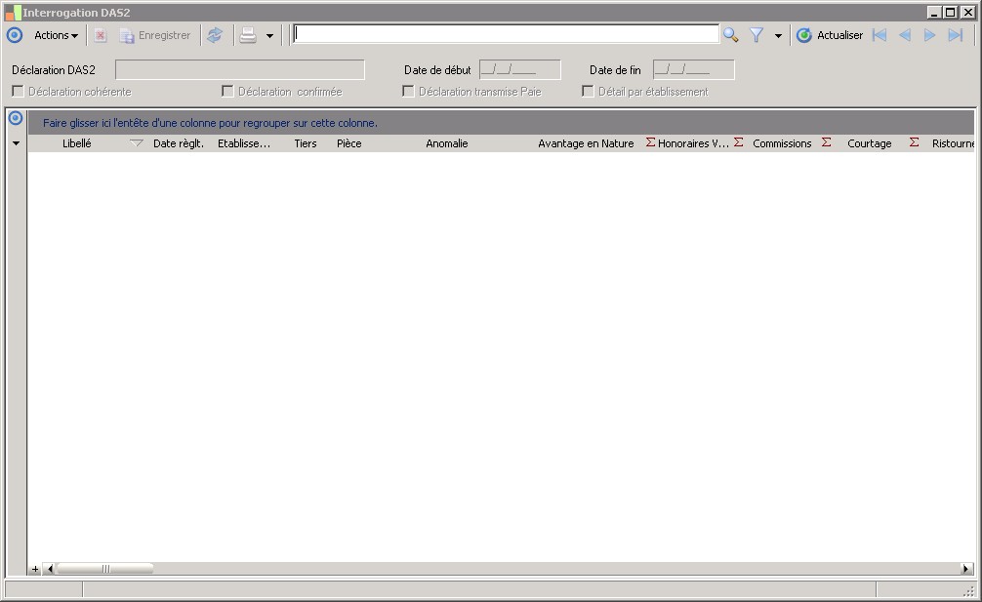Click the Pièce column header
This screenshot has width=982, height=602.
[x=348, y=143]
